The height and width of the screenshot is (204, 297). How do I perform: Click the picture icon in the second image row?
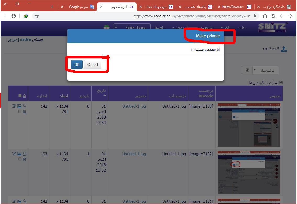click(19, 154)
